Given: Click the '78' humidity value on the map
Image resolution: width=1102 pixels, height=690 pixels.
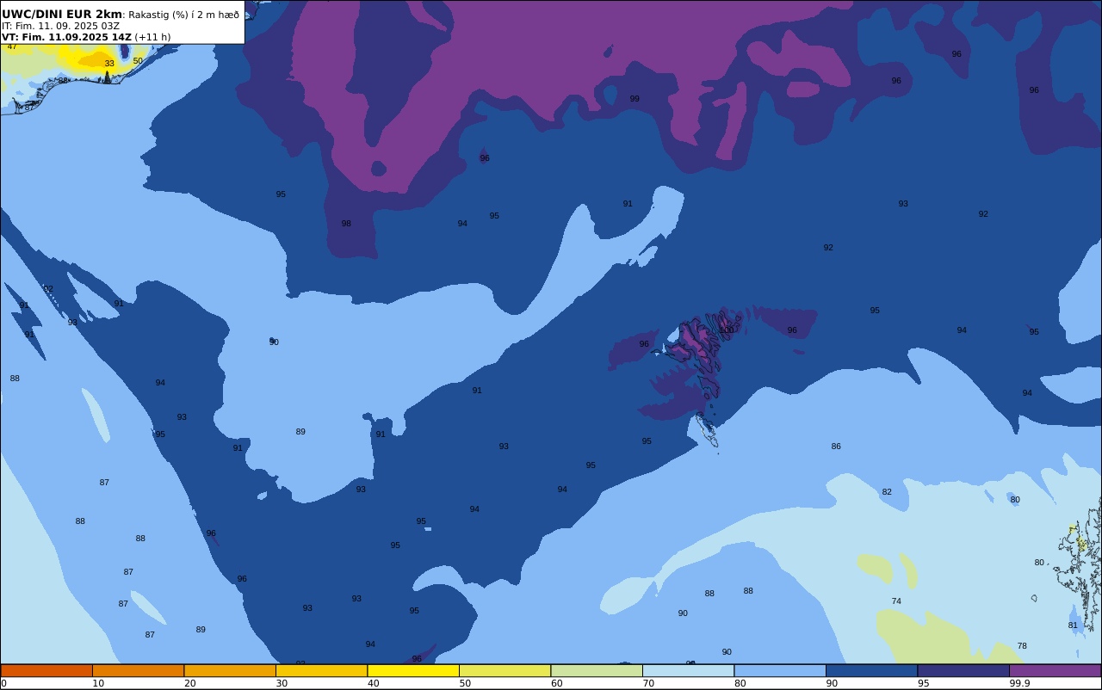Looking at the screenshot, I should pyautogui.click(x=1022, y=646).
